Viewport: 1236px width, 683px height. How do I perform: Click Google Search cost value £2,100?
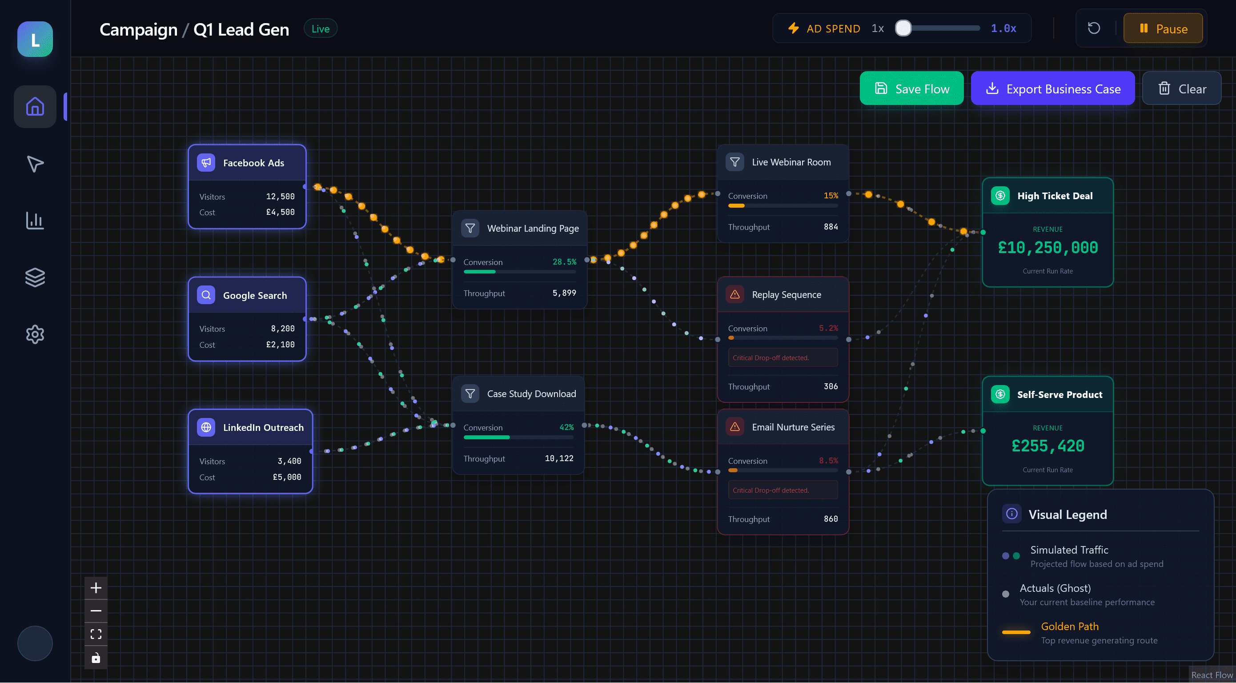coord(280,345)
